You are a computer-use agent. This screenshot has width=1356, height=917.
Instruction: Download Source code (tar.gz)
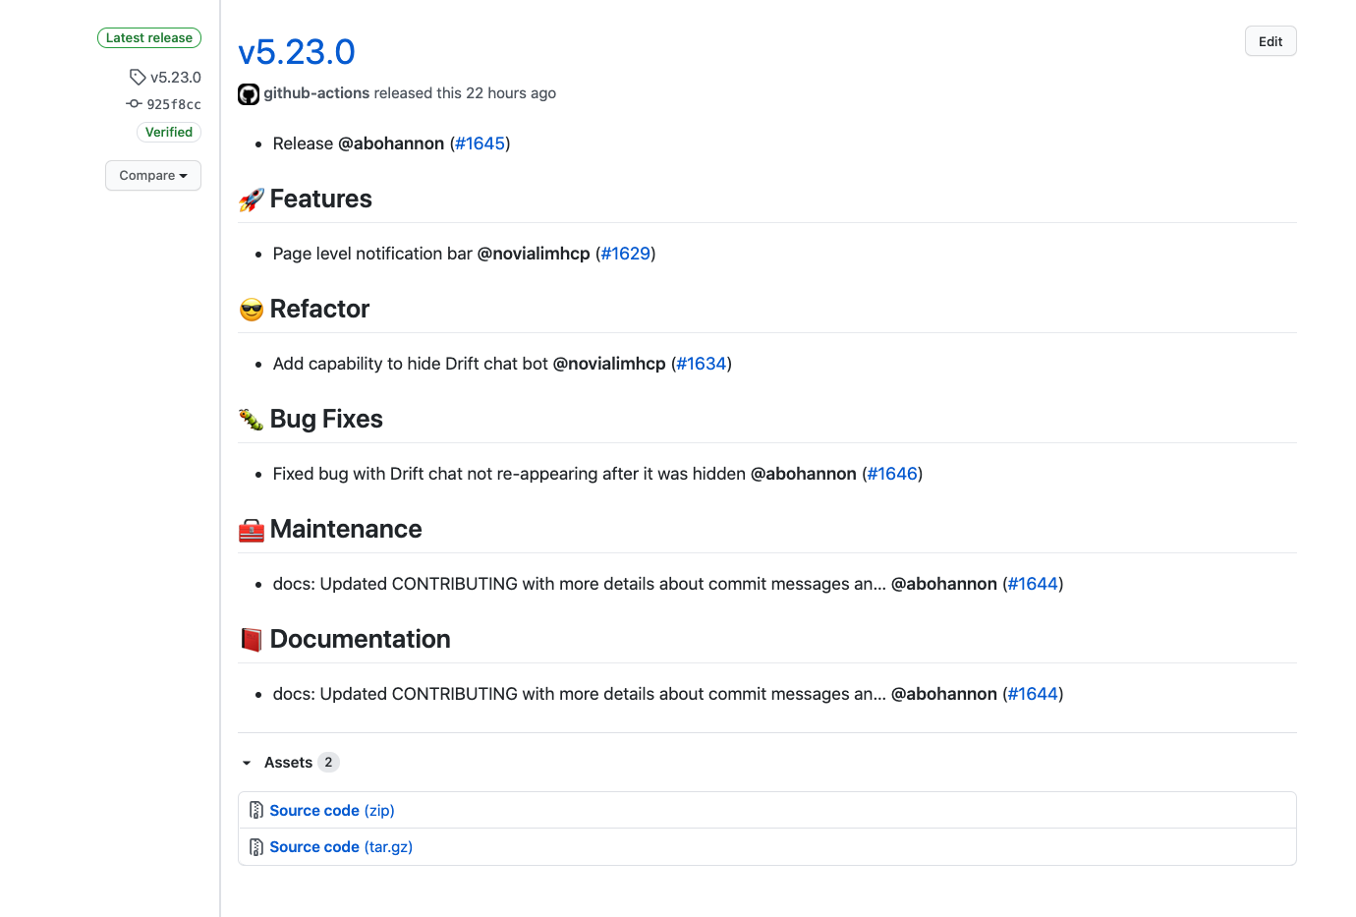[x=341, y=847]
